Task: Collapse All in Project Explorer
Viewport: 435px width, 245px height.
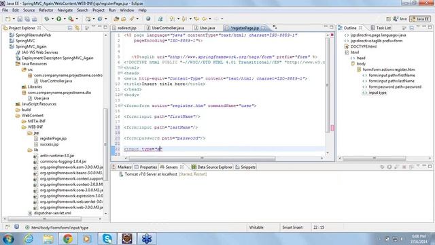Action: [70, 28]
